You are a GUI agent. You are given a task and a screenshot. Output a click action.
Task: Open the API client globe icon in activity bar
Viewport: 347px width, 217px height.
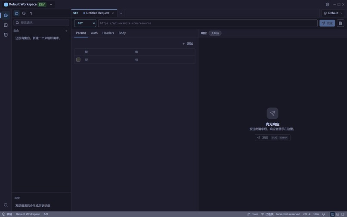[6, 15]
